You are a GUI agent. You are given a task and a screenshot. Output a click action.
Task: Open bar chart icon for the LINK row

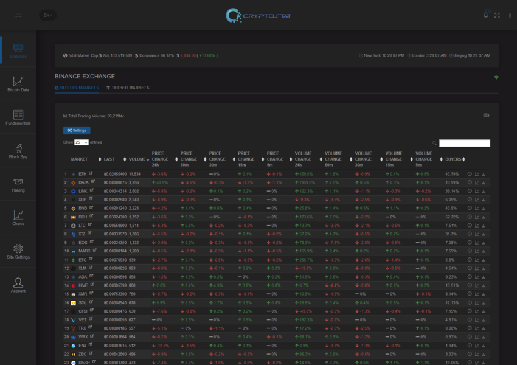[x=484, y=191]
